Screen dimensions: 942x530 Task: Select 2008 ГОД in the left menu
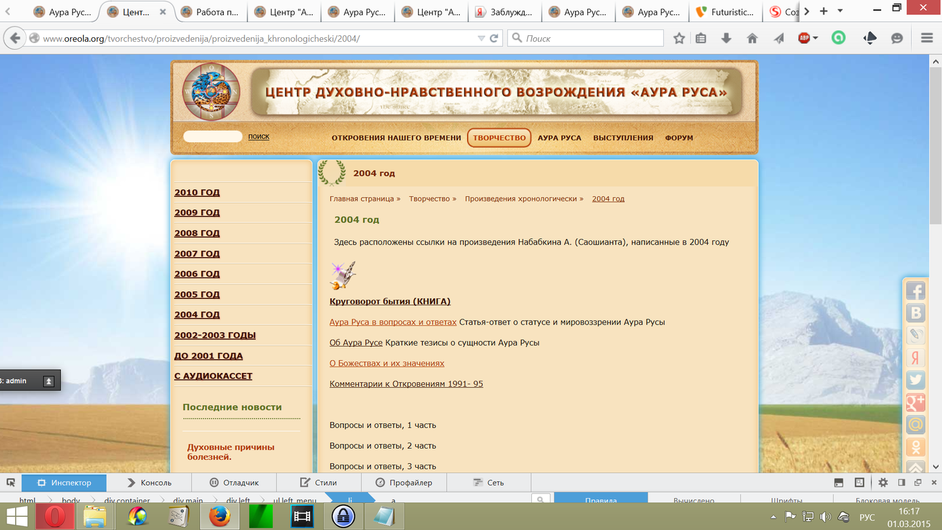click(x=197, y=234)
